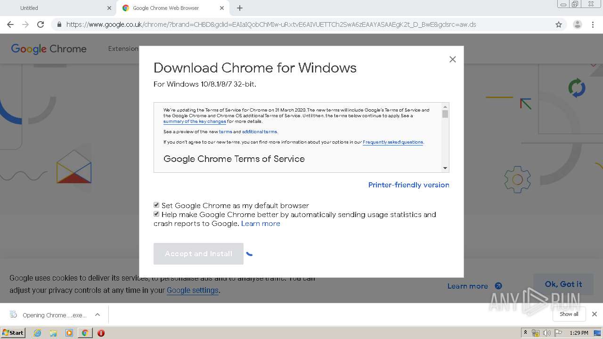Reload the current page
603x339 pixels.
click(x=41, y=24)
